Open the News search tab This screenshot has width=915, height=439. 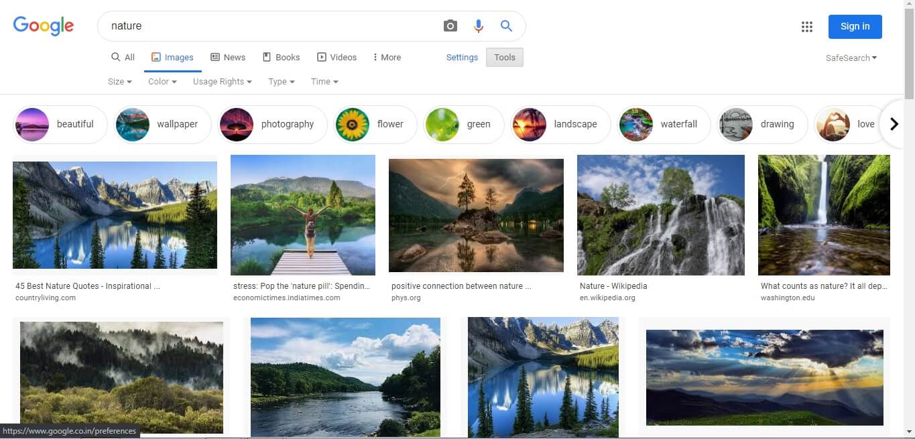pos(228,57)
